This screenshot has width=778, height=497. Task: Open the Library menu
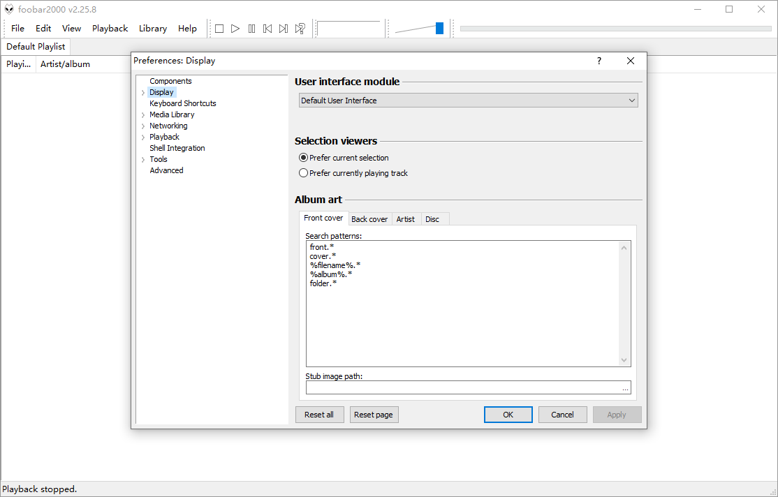152,29
